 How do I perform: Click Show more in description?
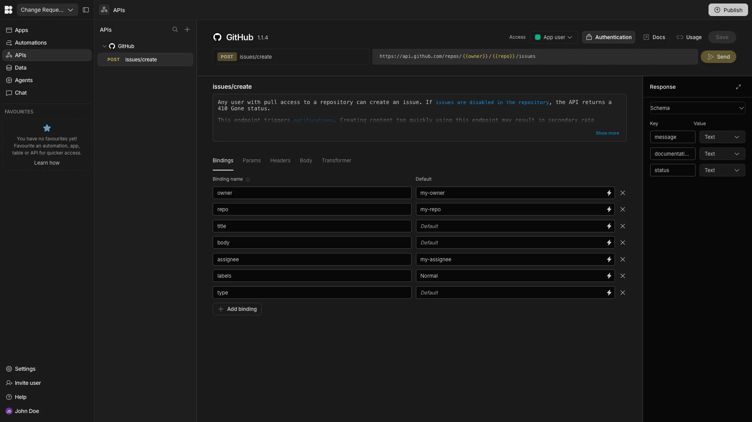click(x=607, y=133)
